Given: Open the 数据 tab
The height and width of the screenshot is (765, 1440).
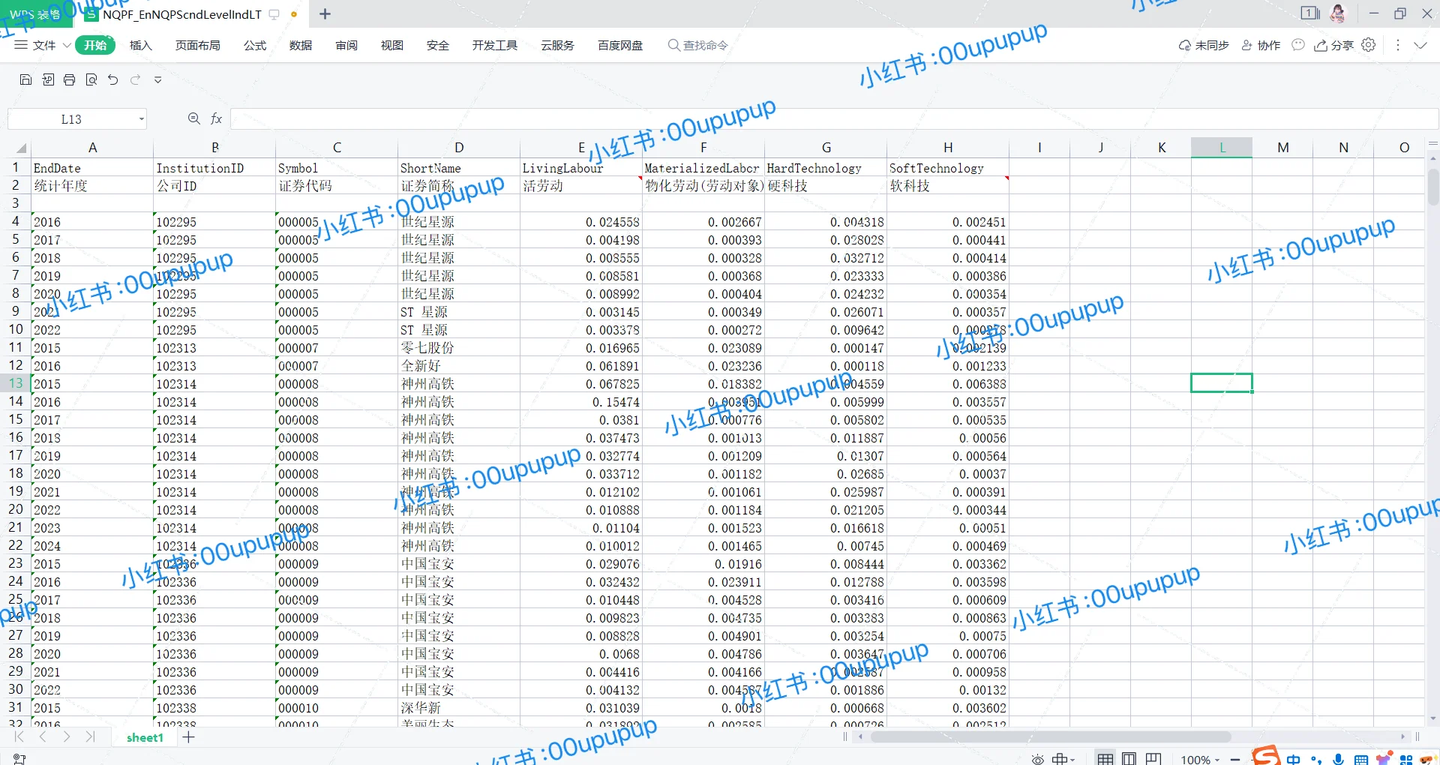Looking at the screenshot, I should [301, 45].
